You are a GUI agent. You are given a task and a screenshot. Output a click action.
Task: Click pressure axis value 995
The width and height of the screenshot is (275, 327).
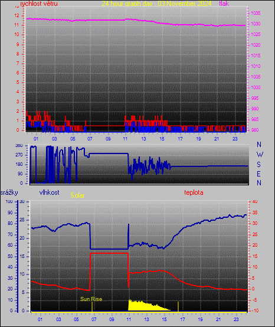[x=255, y=98]
